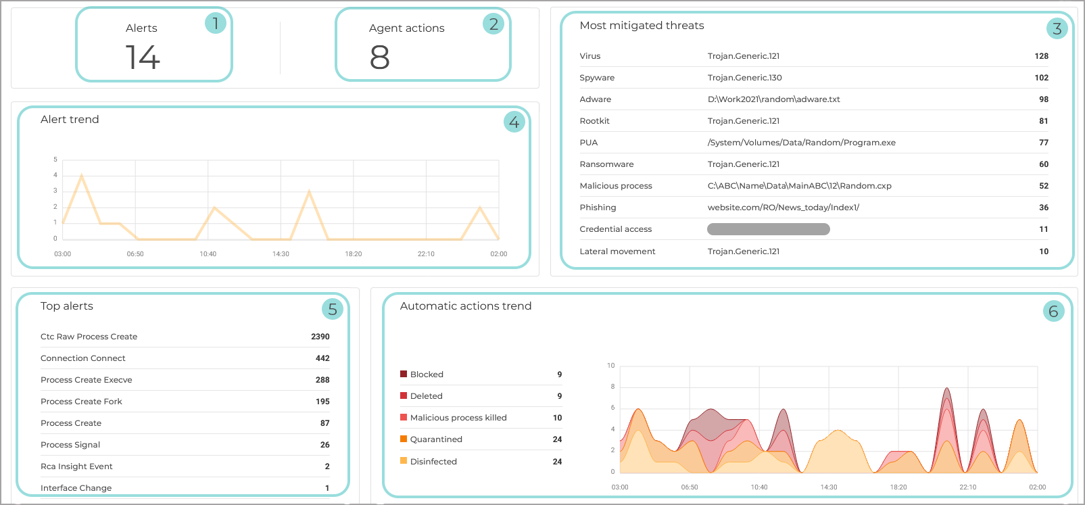
Task: Click callout badge 6 on Automatic actions trend
Action: pos(1053,311)
